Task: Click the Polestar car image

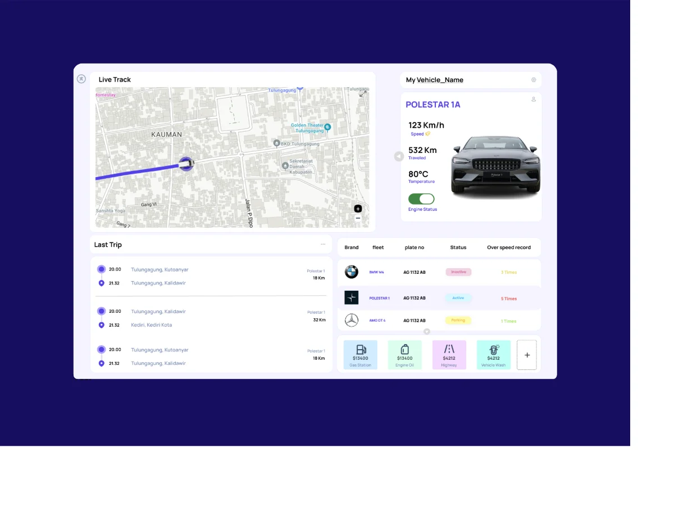Action: [x=495, y=167]
